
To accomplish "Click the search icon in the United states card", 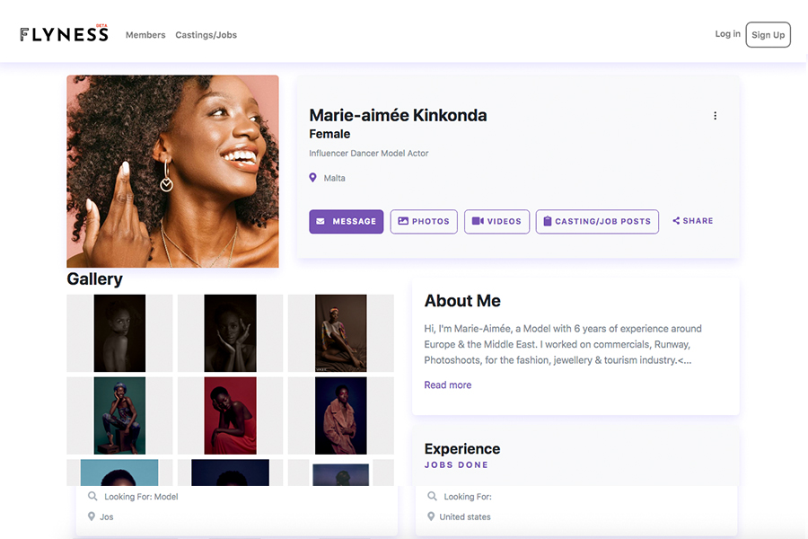I will (x=432, y=496).
